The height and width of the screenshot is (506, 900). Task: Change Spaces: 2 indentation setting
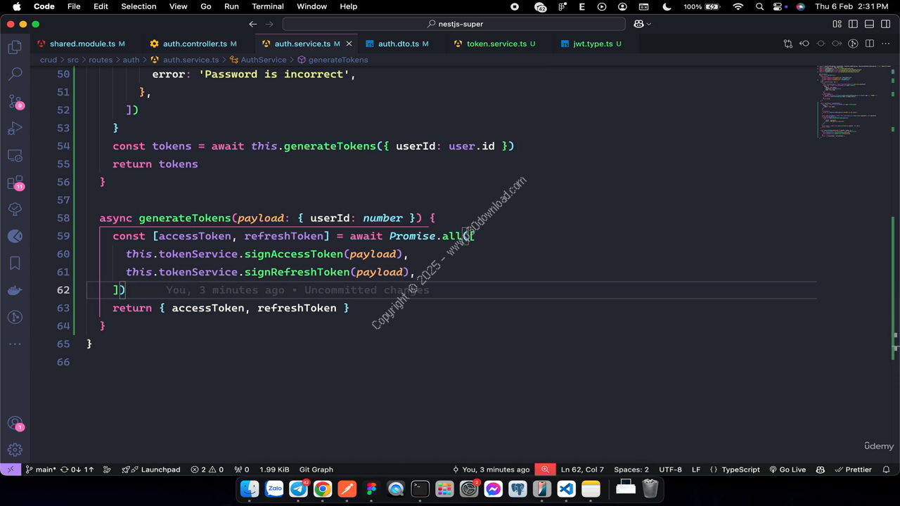pyautogui.click(x=631, y=469)
